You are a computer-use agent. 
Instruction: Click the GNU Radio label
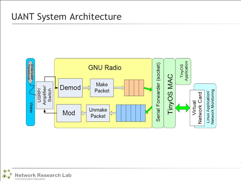(105, 68)
